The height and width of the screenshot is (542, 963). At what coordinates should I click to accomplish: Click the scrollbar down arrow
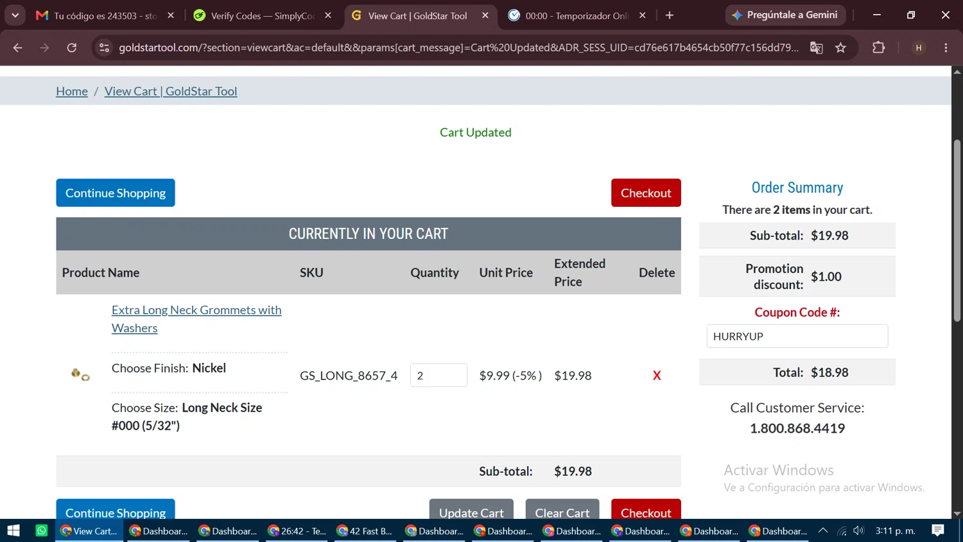pyautogui.click(x=957, y=514)
